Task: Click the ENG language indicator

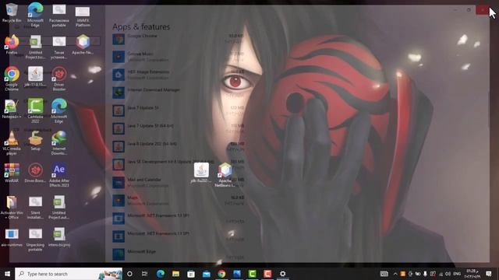Action: (x=457, y=274)
